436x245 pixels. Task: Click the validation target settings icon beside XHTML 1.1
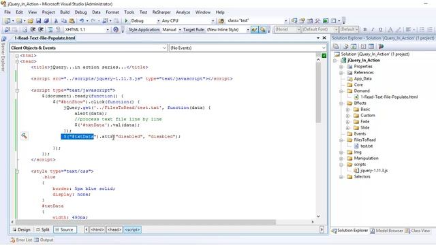pos(116,29)
